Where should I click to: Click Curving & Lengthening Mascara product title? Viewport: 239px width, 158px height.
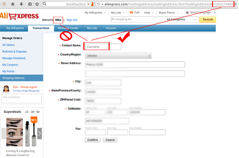tap(20, 153)
